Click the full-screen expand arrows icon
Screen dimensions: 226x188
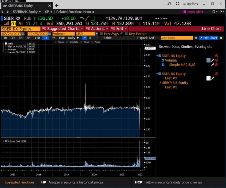[177, 4]
